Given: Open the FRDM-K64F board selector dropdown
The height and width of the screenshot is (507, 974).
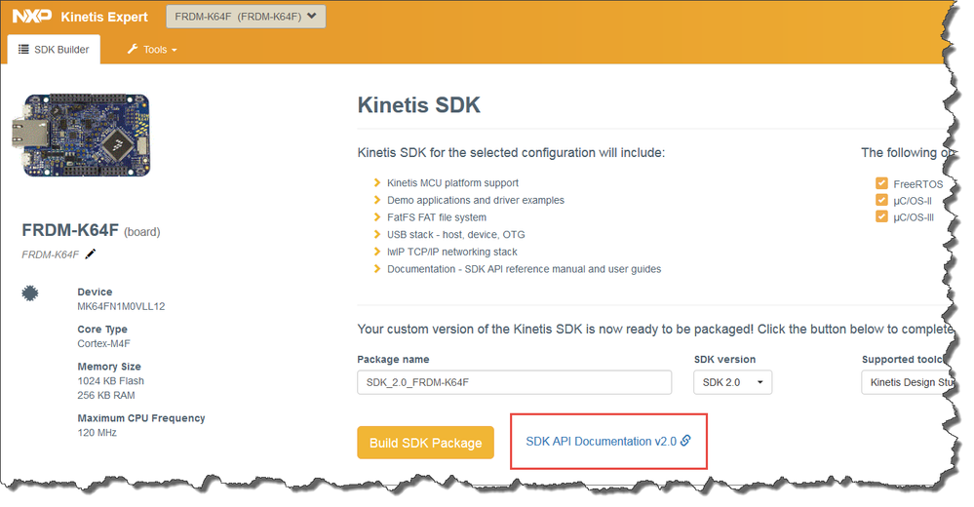Looking at the screenshot, I should coord(246,17).
